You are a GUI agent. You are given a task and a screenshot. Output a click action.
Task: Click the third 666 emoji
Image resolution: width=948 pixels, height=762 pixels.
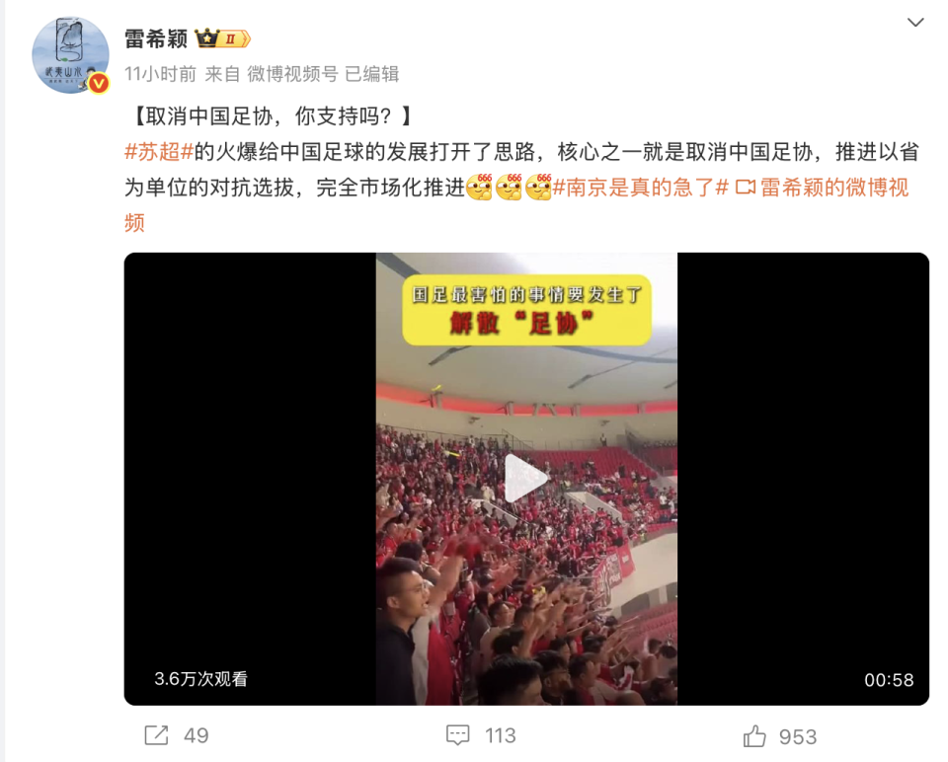pyautogui.click(x=538, y=187)
